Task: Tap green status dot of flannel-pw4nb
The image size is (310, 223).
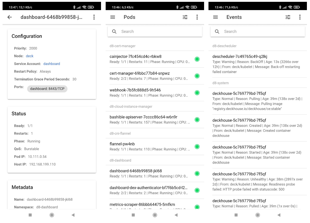Action: pos(197,147)
